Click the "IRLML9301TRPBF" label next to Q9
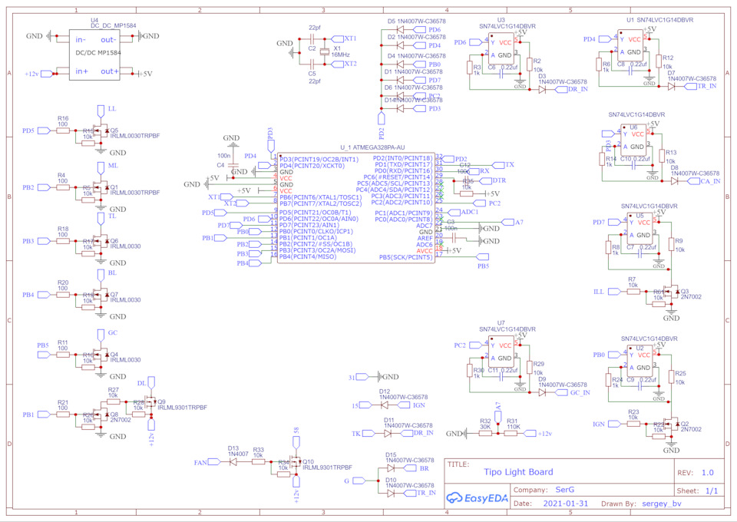This screenshot has width=737, height=522. coord(183,408)
